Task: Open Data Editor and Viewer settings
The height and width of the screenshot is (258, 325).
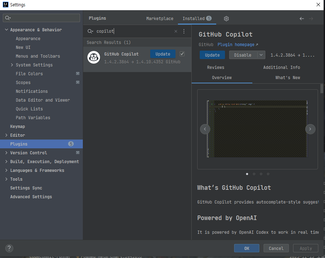Action: pos(43,100)
